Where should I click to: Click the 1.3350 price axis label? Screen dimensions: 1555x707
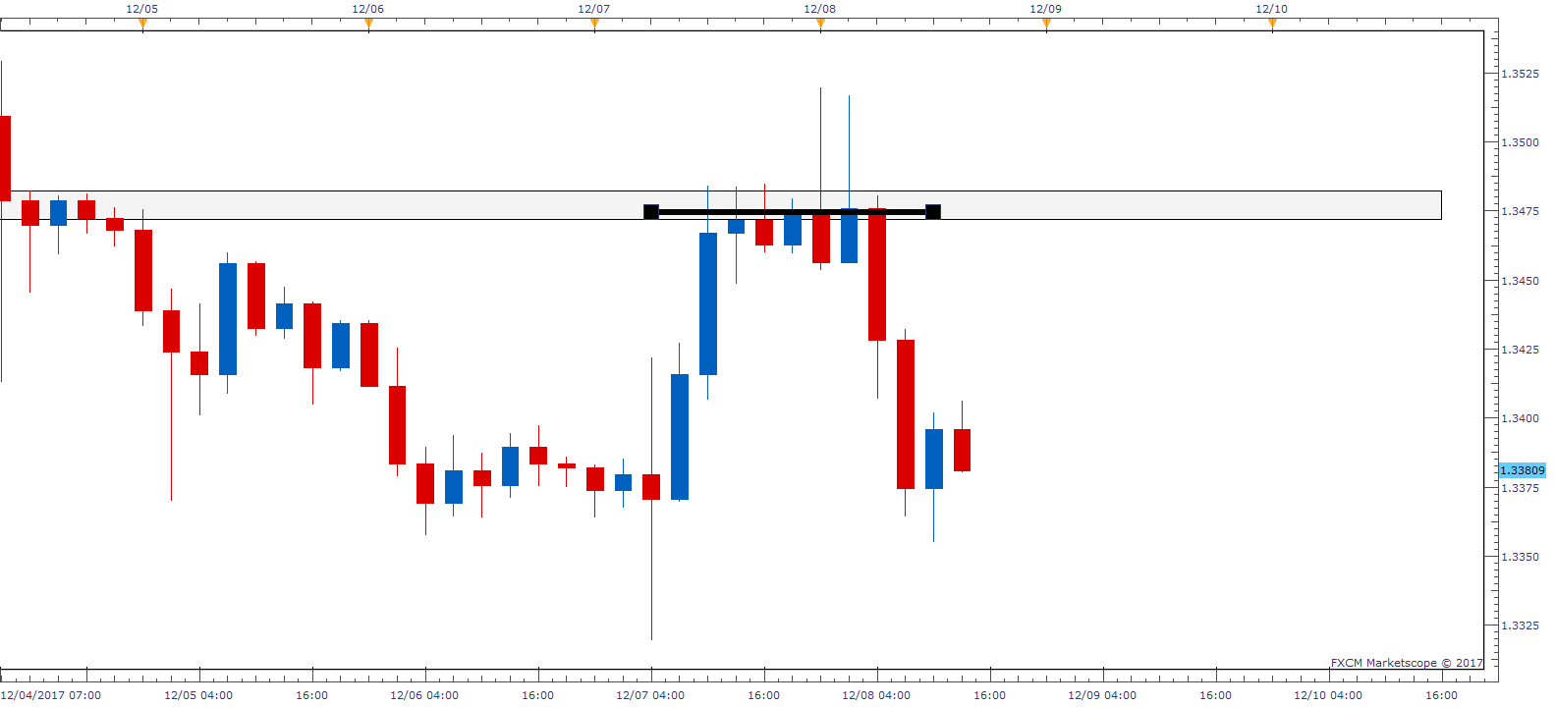pos(1521,557)
